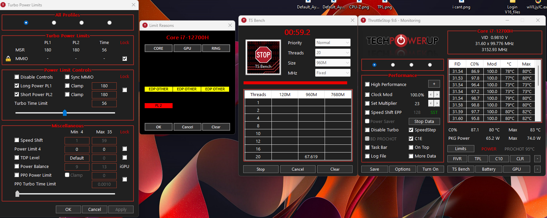
Task: Click the core table vertical scrollbar
Action: tap(538, 91)
